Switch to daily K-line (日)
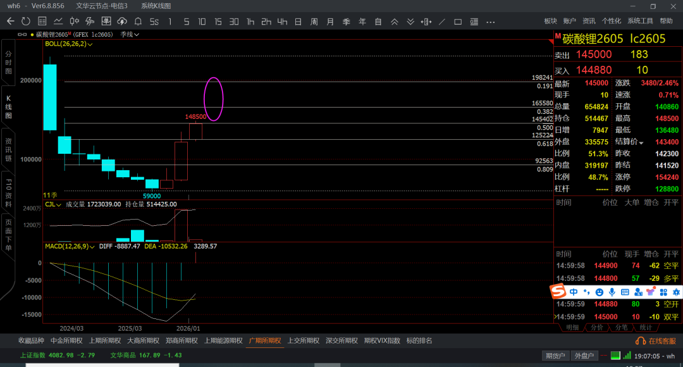The width and height of the screenshot is (683, 367). pos(298,22)
